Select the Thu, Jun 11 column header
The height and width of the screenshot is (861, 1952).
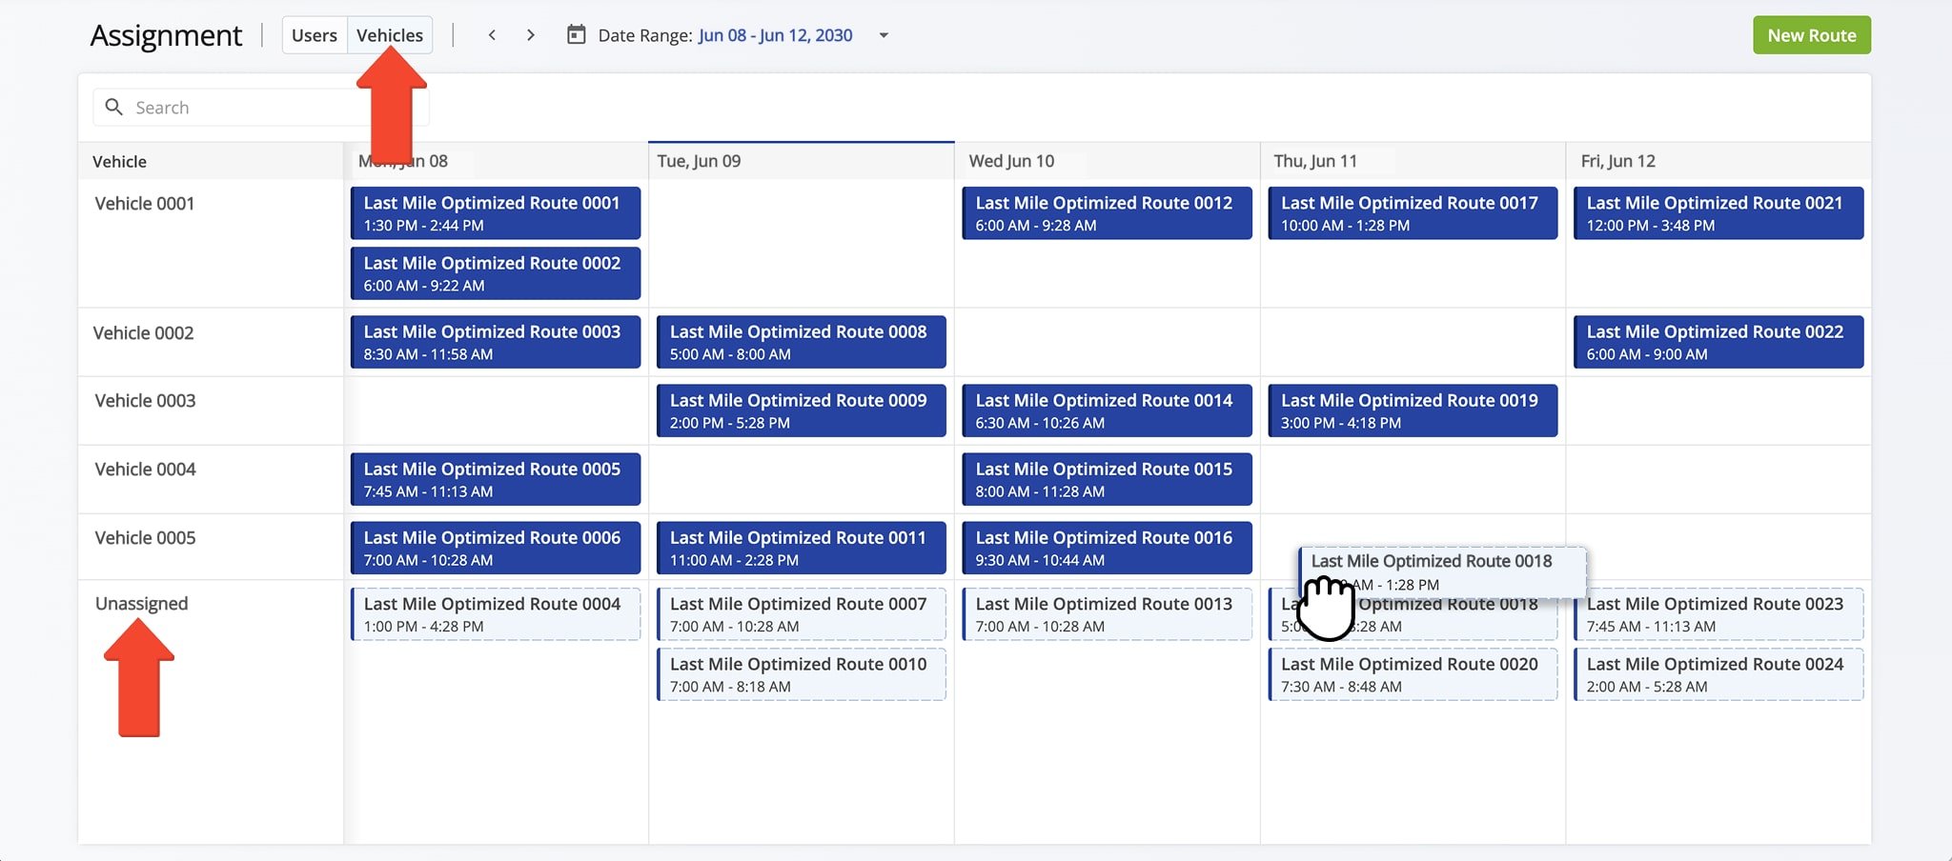click(x=1413, y=161)
